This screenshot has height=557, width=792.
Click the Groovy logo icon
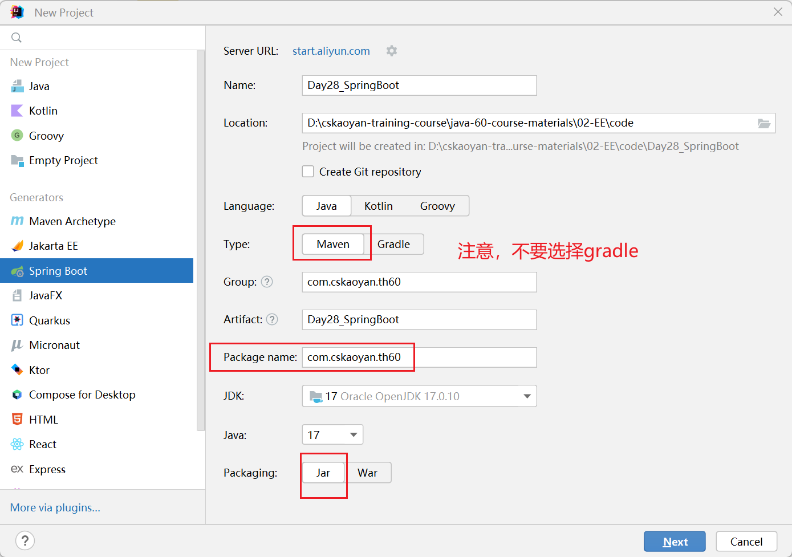pos(17,136)
